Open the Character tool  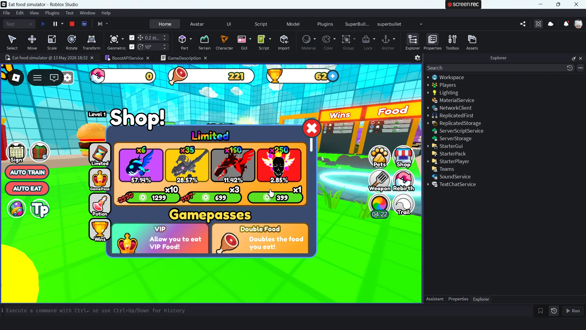tap(224, 42)
